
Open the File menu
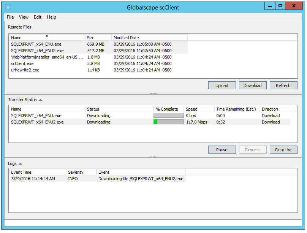click(10, 17)
